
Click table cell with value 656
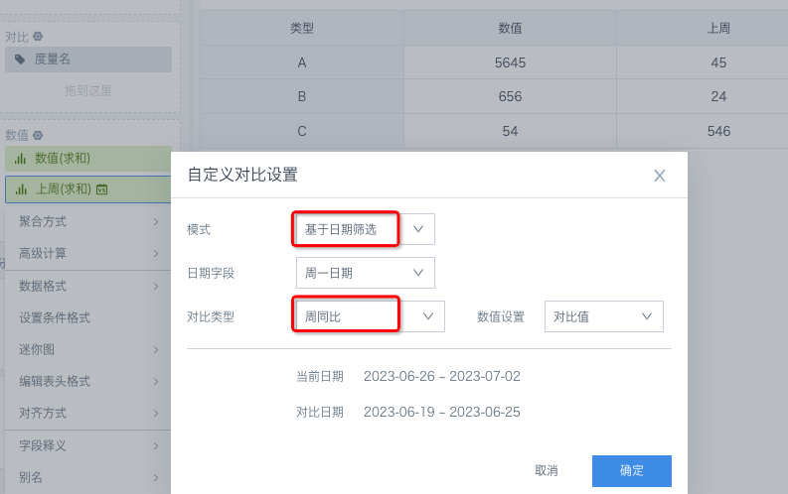(x=510, y=96)
